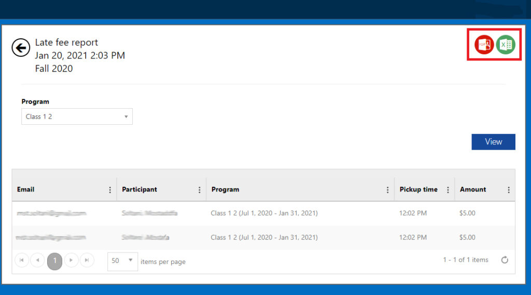Viewport: 531px width, 295px height.
Task: Click the View button
Action: tap(494, 142)
